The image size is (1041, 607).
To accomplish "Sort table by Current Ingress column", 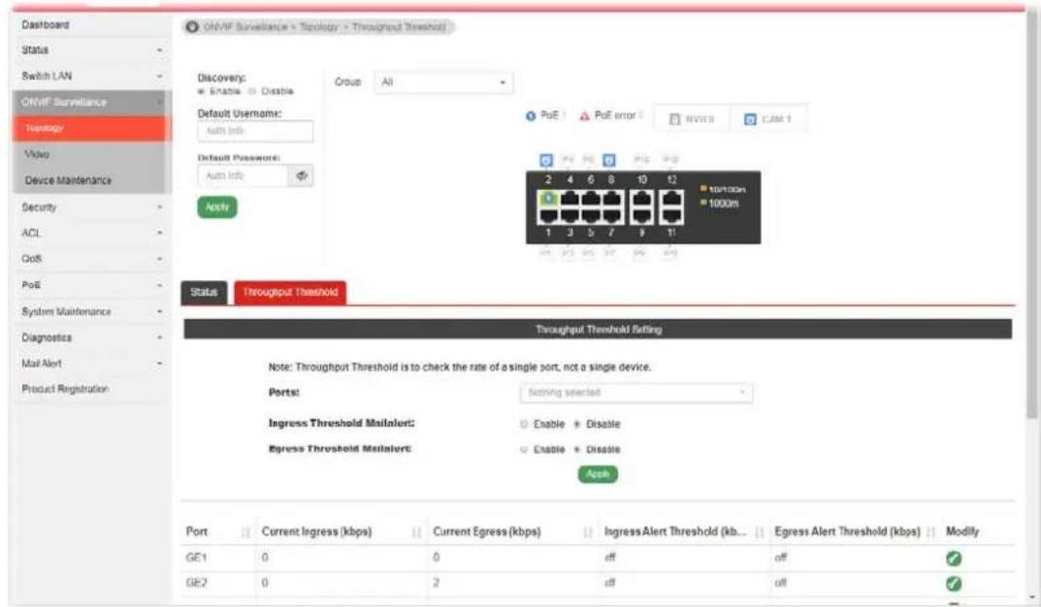I will coord(417,532).
